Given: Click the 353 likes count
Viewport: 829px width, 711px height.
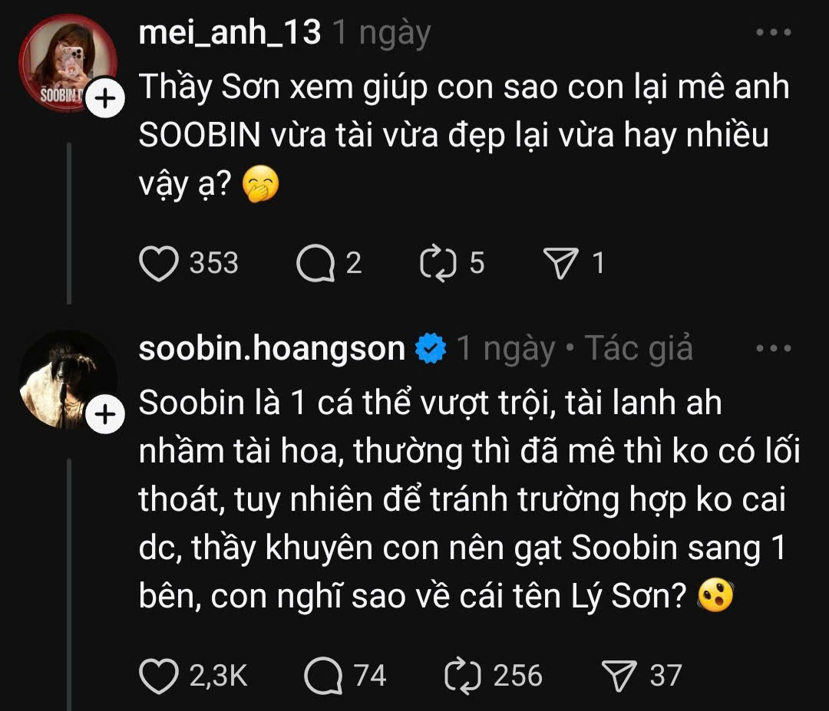Looking at the screenshot, I should 214,264.
